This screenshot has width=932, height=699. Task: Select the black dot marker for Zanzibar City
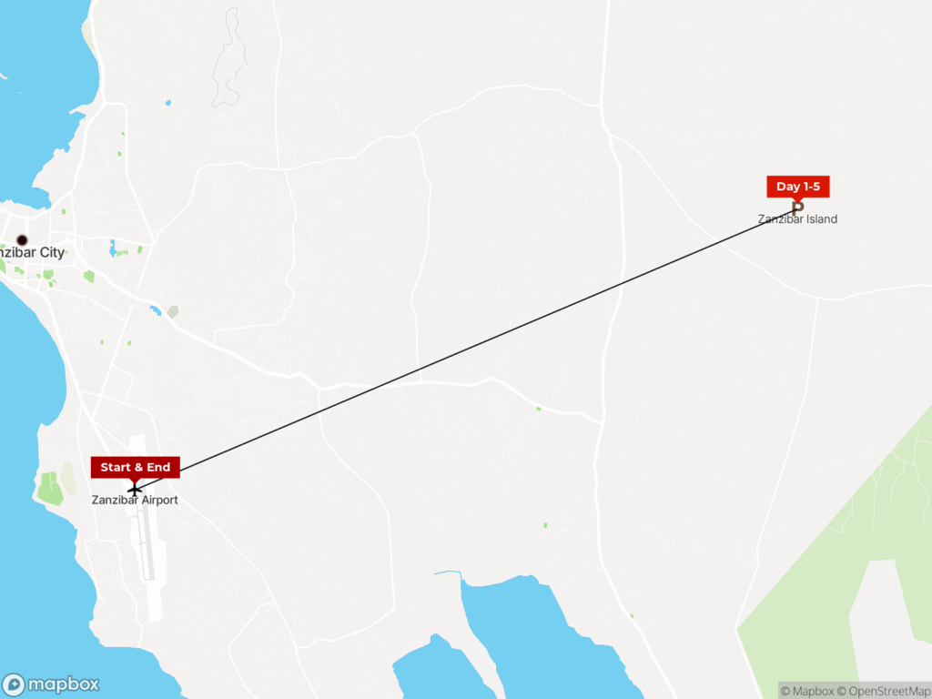tap(22, 240)
